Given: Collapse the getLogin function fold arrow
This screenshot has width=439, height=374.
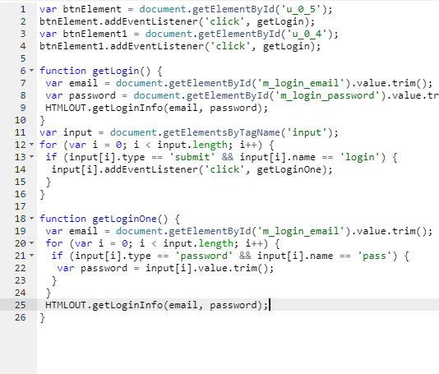Looking at the screenshot, I should tap(31, 70).
